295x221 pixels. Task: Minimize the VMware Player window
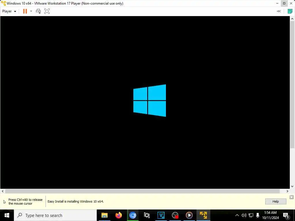277,3
